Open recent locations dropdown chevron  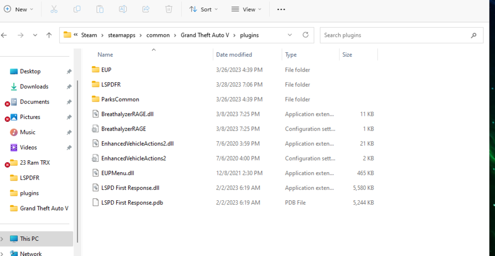tap(35, 35)
